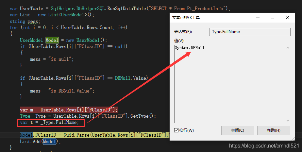
Task: Click 'SqlHelper.DbHelperSQL.RunSqlDataTable' call in first line
Action: click(x=98, y=8)
